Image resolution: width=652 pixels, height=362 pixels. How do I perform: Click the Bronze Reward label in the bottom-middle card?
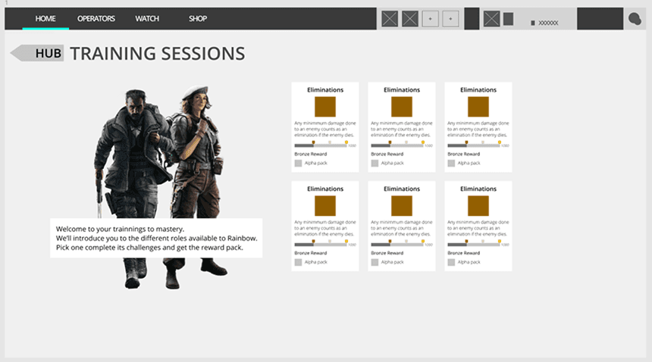[387, 253]
